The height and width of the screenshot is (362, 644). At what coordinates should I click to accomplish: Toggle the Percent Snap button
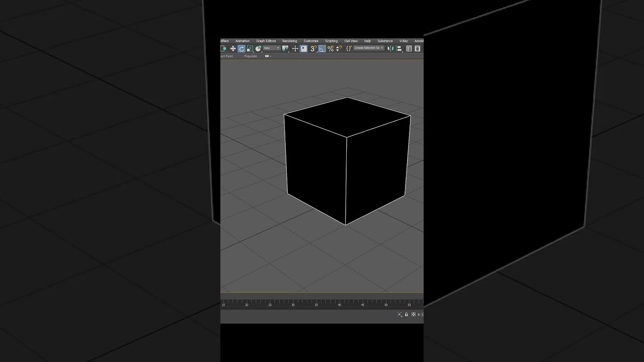[331, 49]
